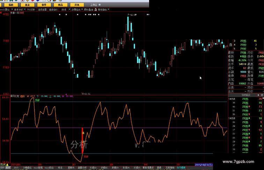Click the 总额 value 9000
Viewport: 264px width, 170px height.
243,72
